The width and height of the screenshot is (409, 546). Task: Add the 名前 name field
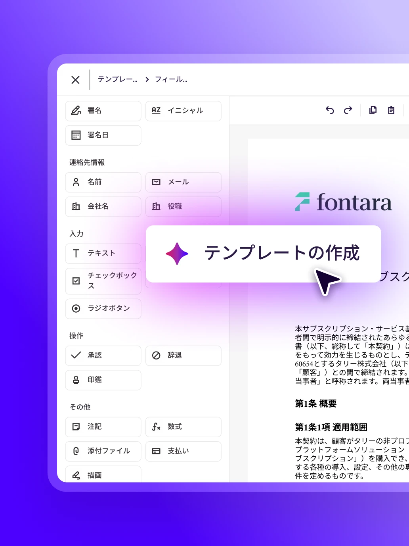[103, 182]
